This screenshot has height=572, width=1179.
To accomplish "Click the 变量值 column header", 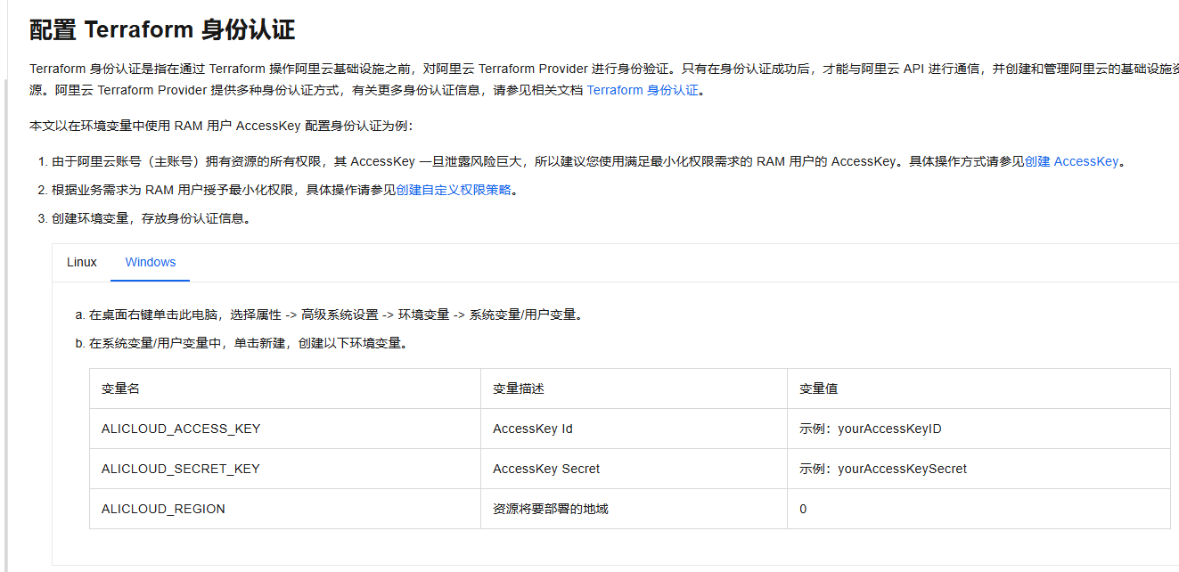I will point(978,388).
